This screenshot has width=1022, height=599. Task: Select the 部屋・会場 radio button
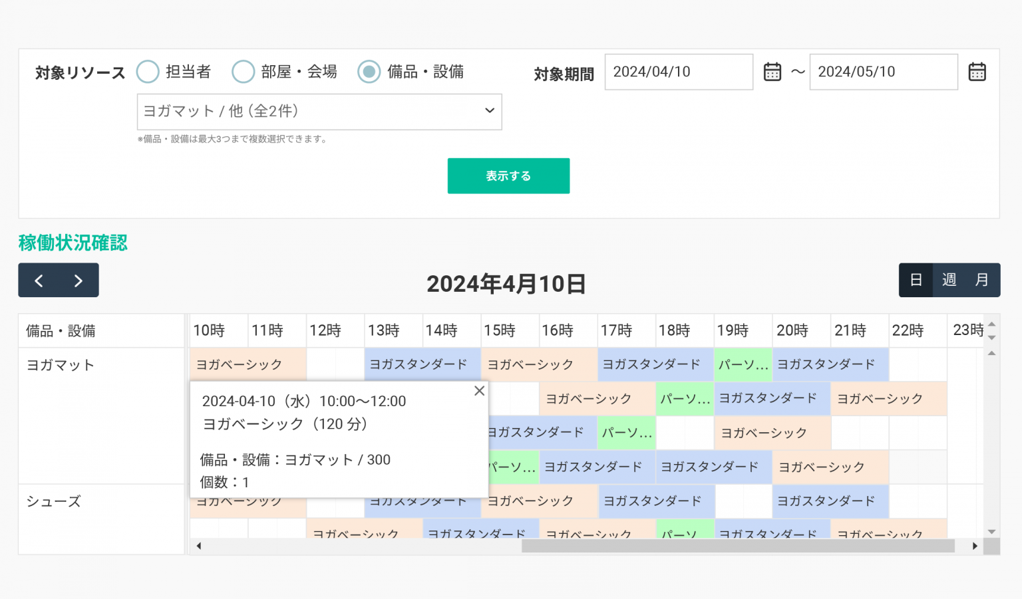point(243,72)
